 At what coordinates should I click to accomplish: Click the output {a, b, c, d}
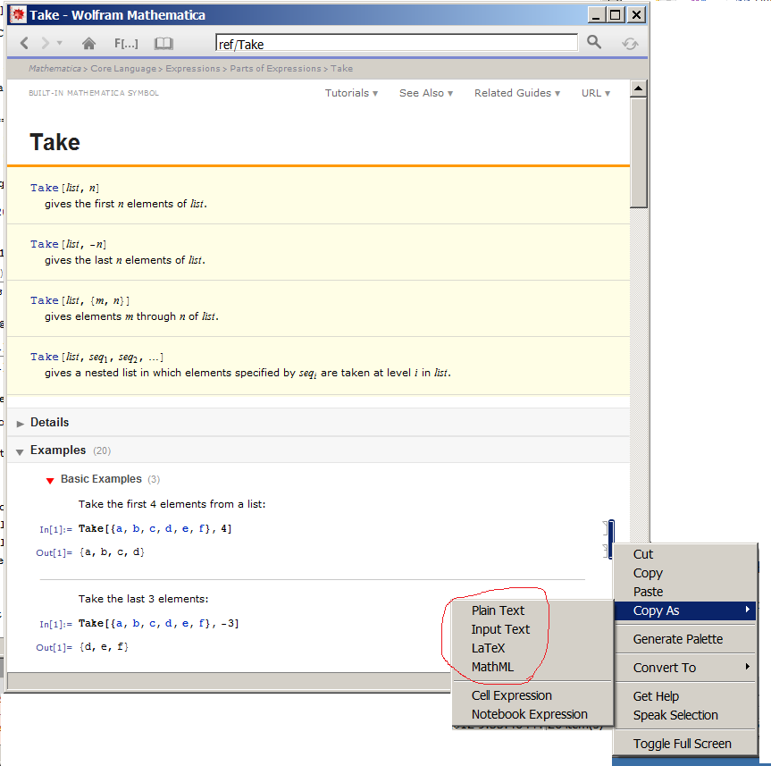[112, 552]
